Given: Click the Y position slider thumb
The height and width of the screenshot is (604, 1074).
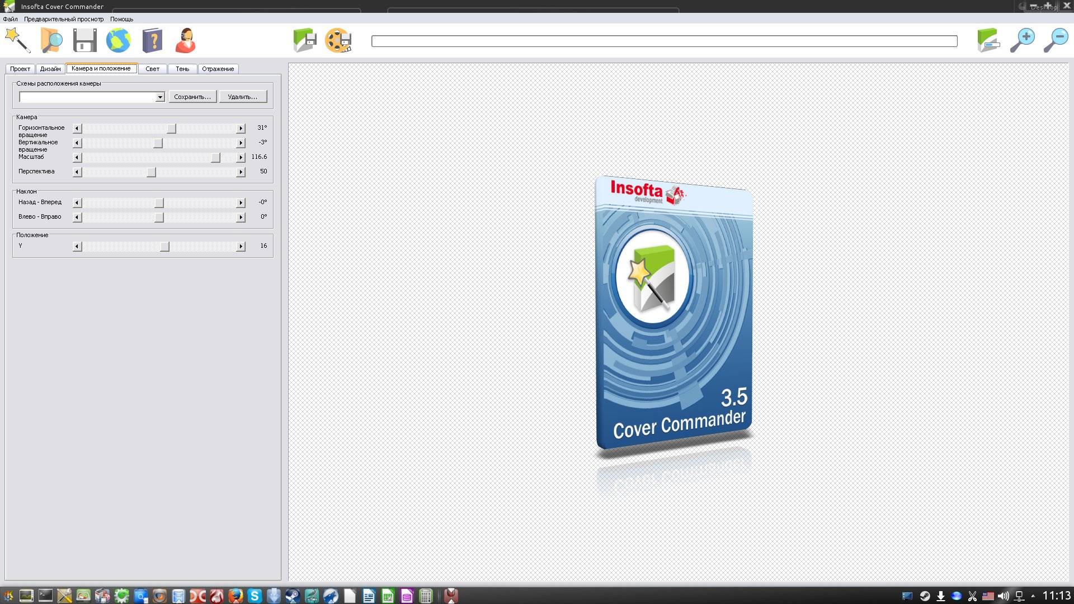Looking at the screenshot, I should point(164,247).
